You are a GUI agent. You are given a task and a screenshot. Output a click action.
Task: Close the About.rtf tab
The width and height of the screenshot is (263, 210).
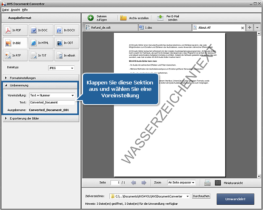tap(242, 28)
